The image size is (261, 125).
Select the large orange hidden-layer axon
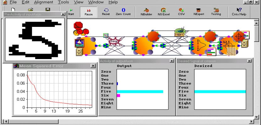click(x=143, y=46)
